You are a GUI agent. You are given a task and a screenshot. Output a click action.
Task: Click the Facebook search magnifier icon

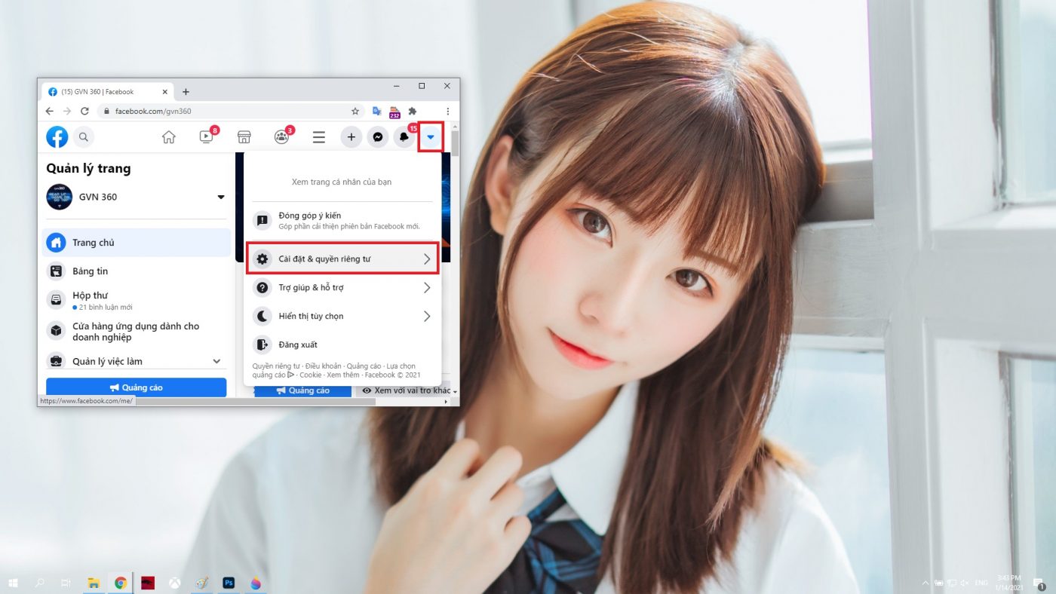coord(84,137)
